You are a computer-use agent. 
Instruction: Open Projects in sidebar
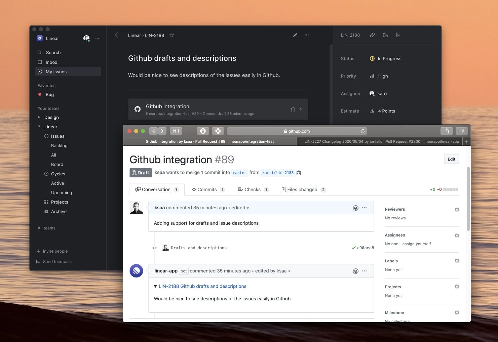click(x=60, y=202)
